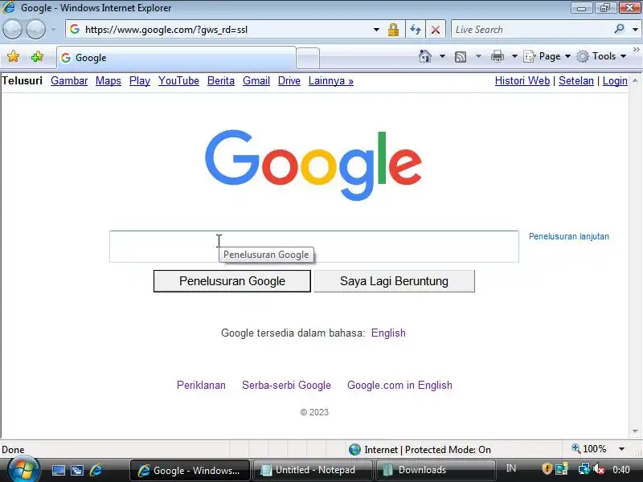
Task: Click the scrollbar up arrow
Action: coord(635,81)
